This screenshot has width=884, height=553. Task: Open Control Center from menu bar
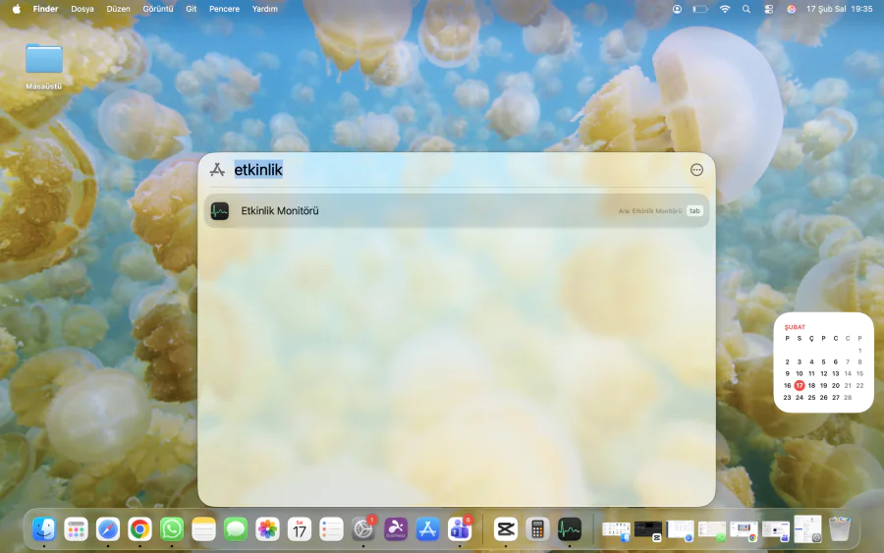tap(769, 9)
